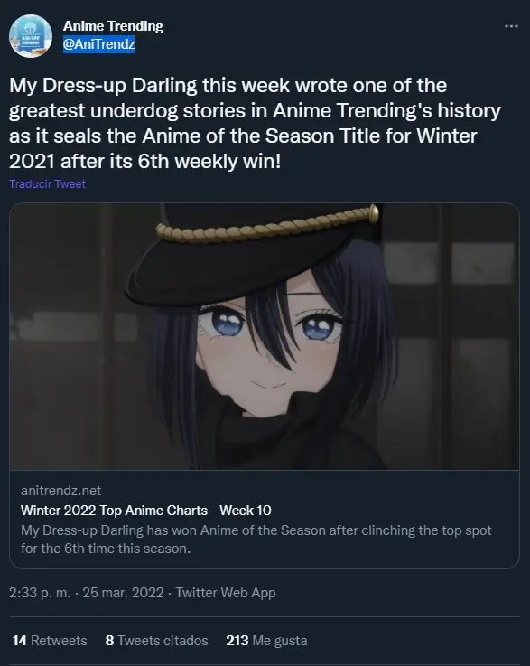View the 213 Me gusta list
This screenshot has width=530, height=666.
pyautogui.click(x=266, y=641)
